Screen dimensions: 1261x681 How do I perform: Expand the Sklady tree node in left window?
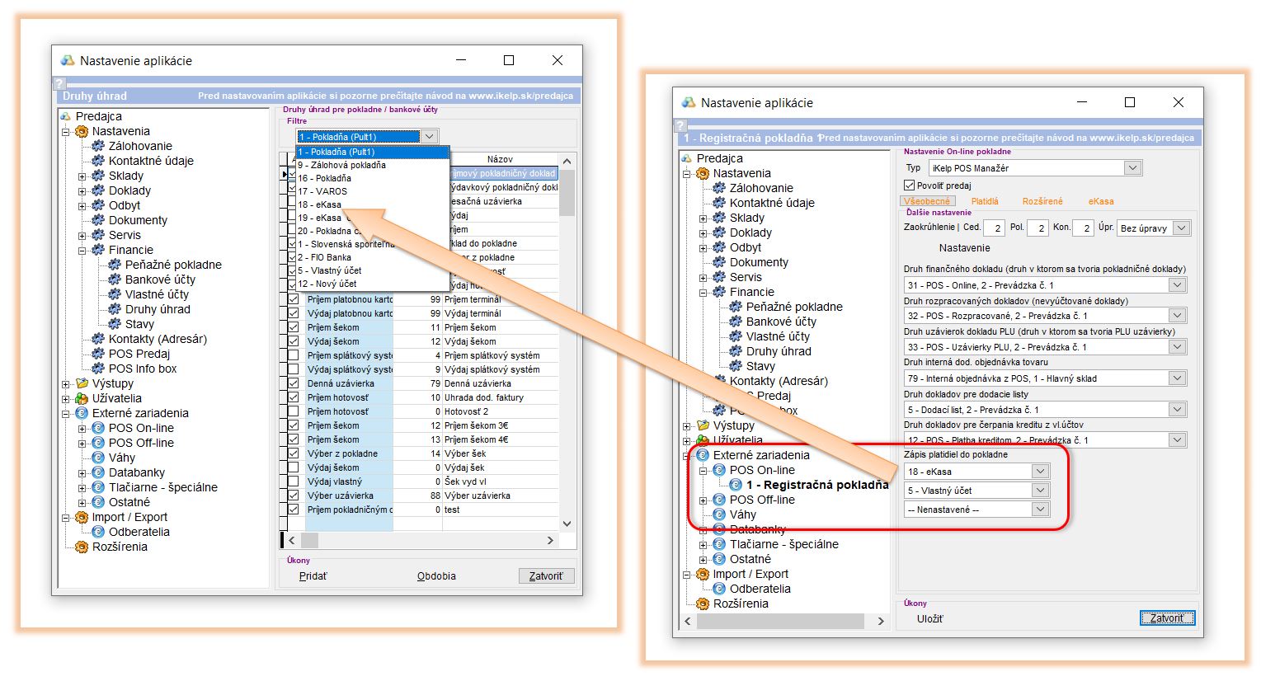coord(82,176)
